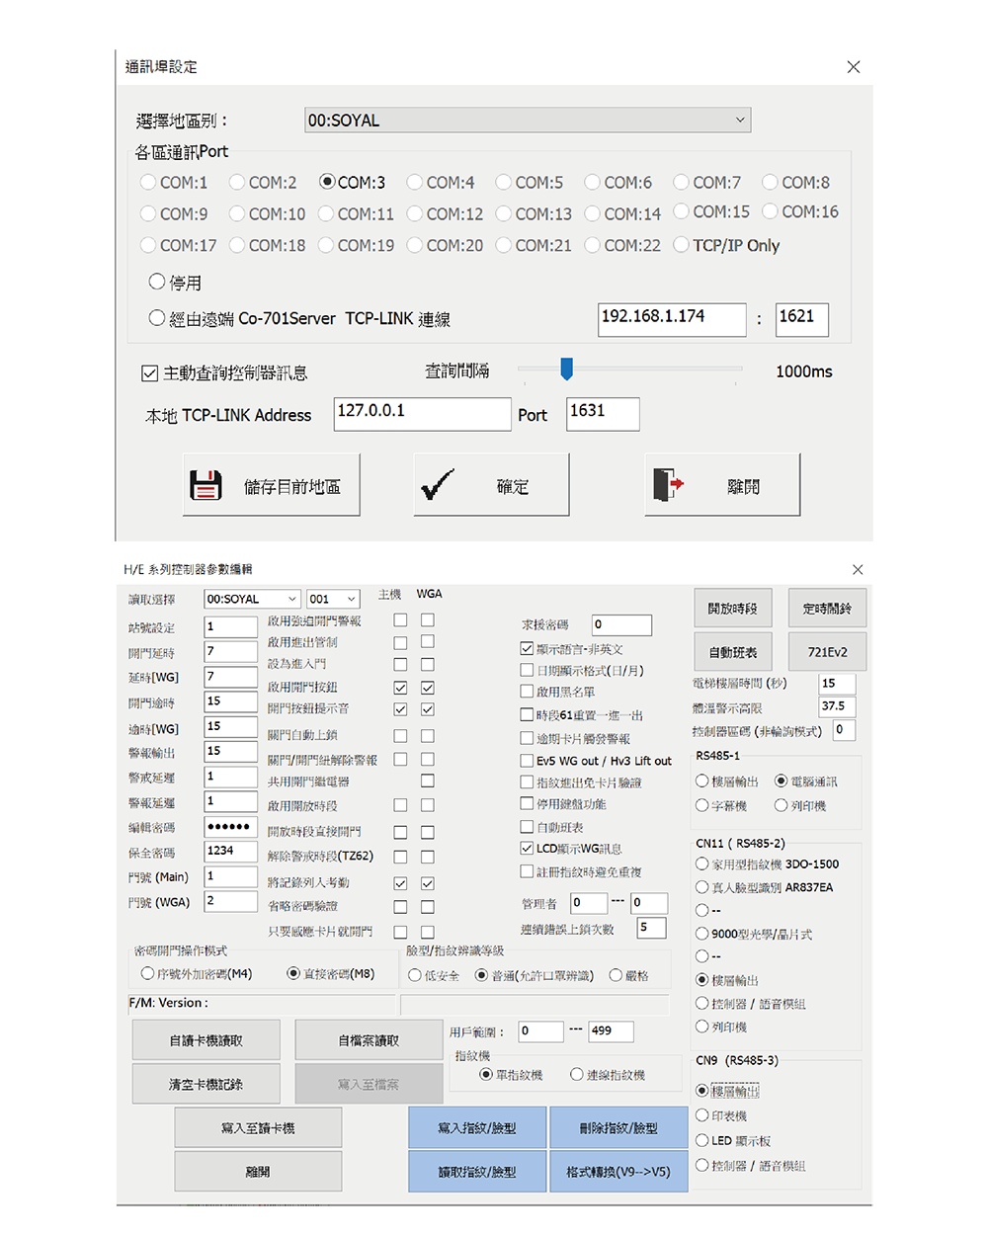Toggle the 主動查詢控制器訊息 checkbox
The width and height of the screenshot is (988, 1234).
pos(150,373)
